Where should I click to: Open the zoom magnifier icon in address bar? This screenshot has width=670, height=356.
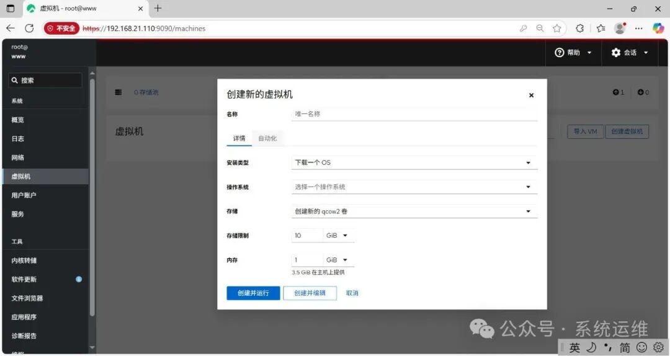click(x=540, y=28)
